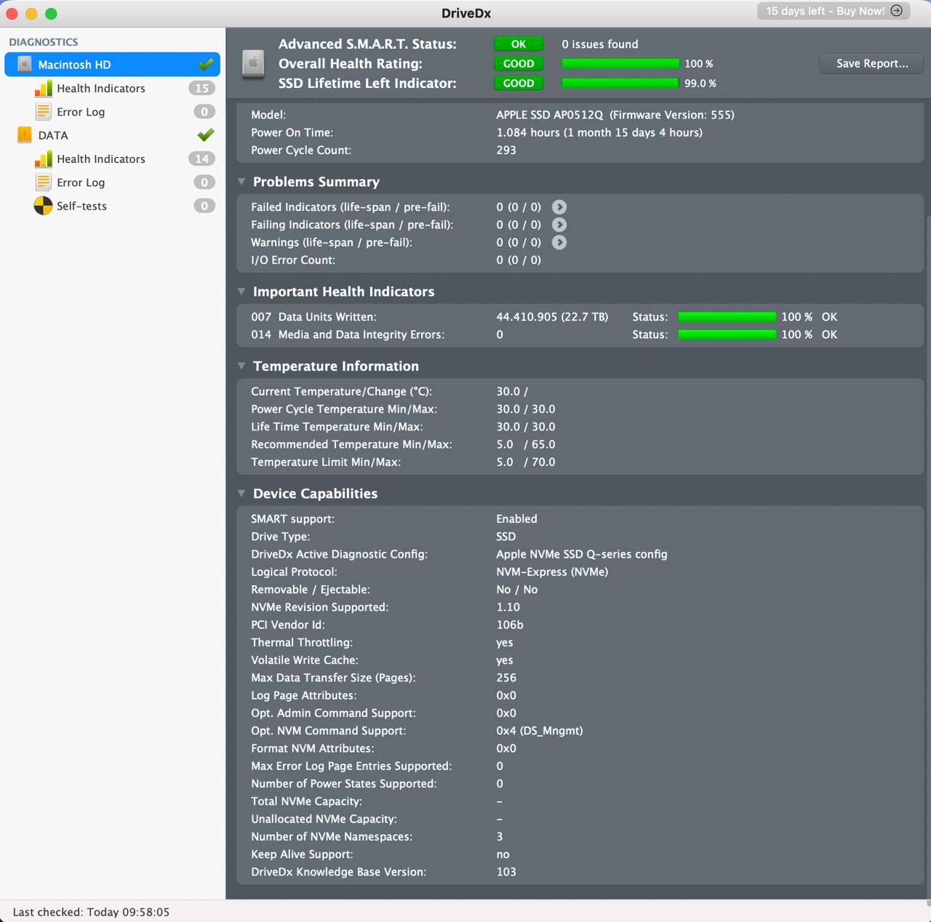Click the Max Data Transfer Size (Pages) label
This screenshot has height=922, width=931.
(x=333, y=678)
